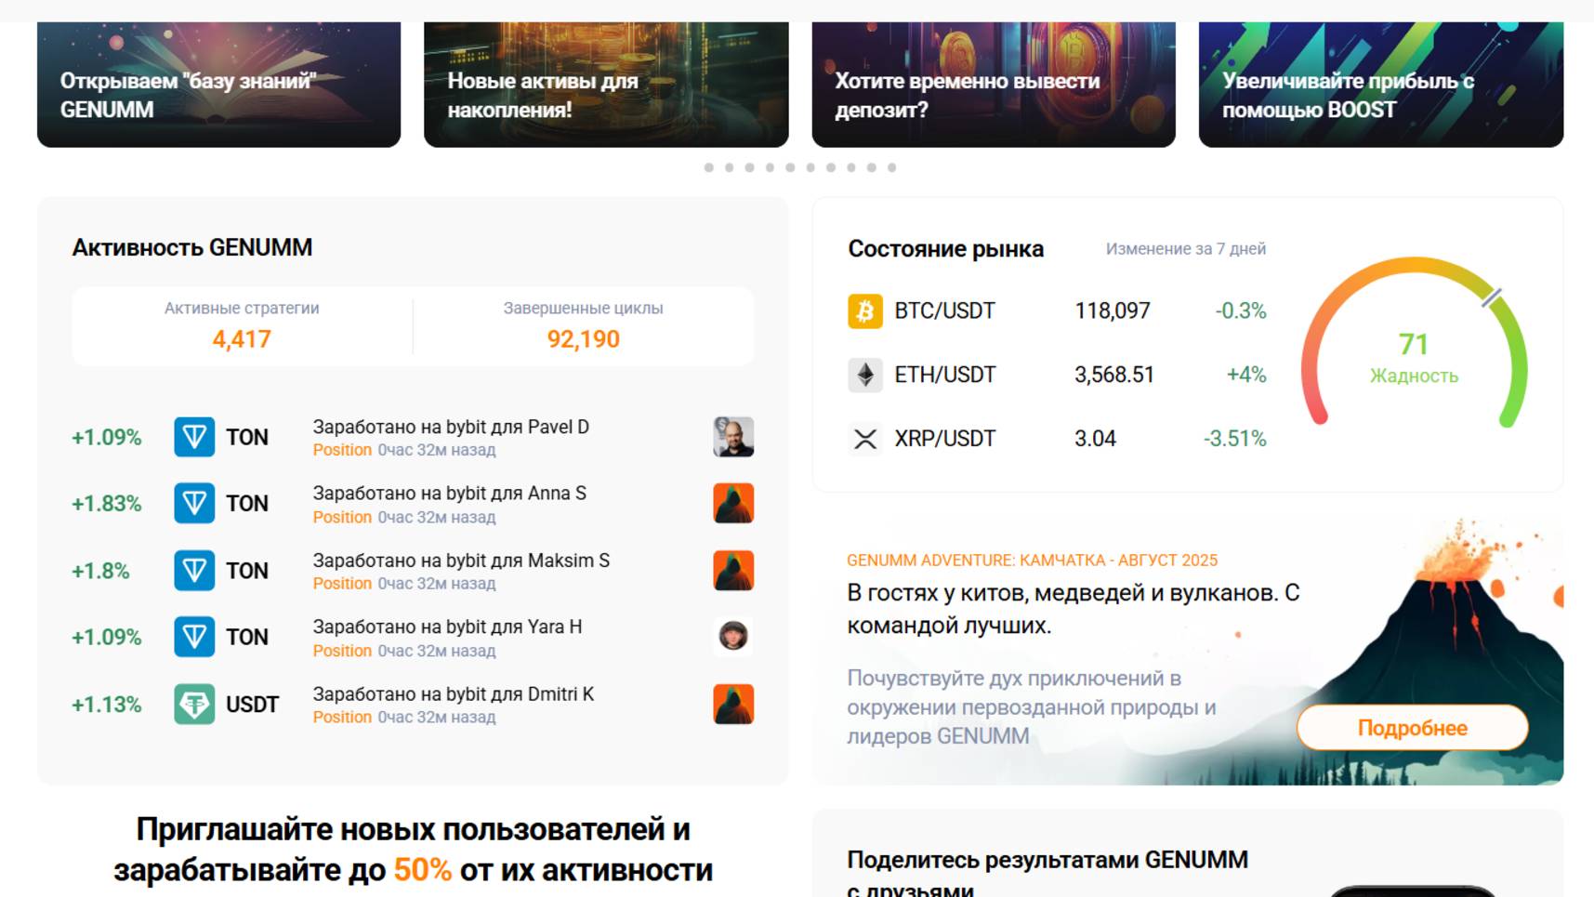
Task: Click the Bitcoin icon next to BTC/USDT
Action: pyautogui.click(x=865, y=310)
